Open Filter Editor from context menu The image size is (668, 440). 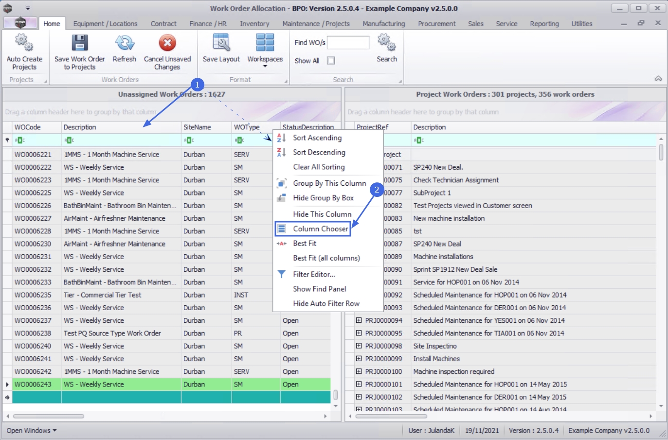click(314, 274)
